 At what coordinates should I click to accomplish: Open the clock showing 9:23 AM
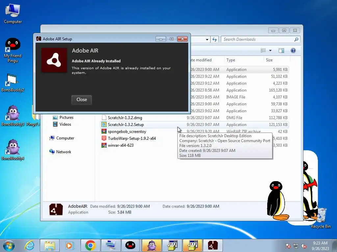[320, 246]
